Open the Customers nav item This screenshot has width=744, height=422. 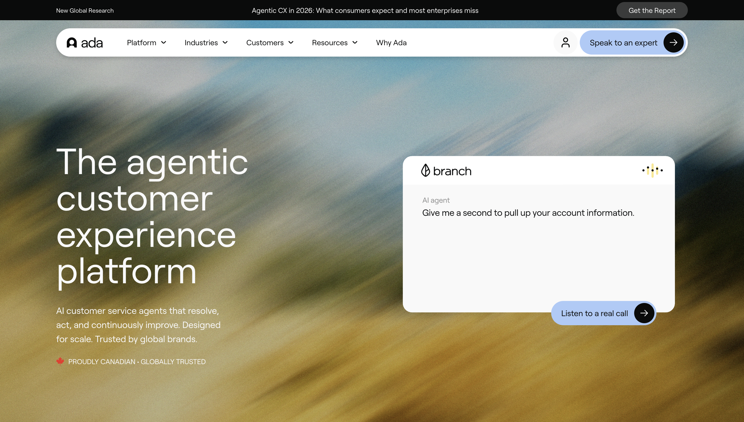[270, 43]
